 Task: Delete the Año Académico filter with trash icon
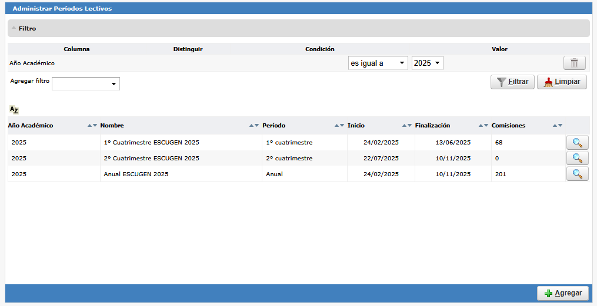click(574, 63)
